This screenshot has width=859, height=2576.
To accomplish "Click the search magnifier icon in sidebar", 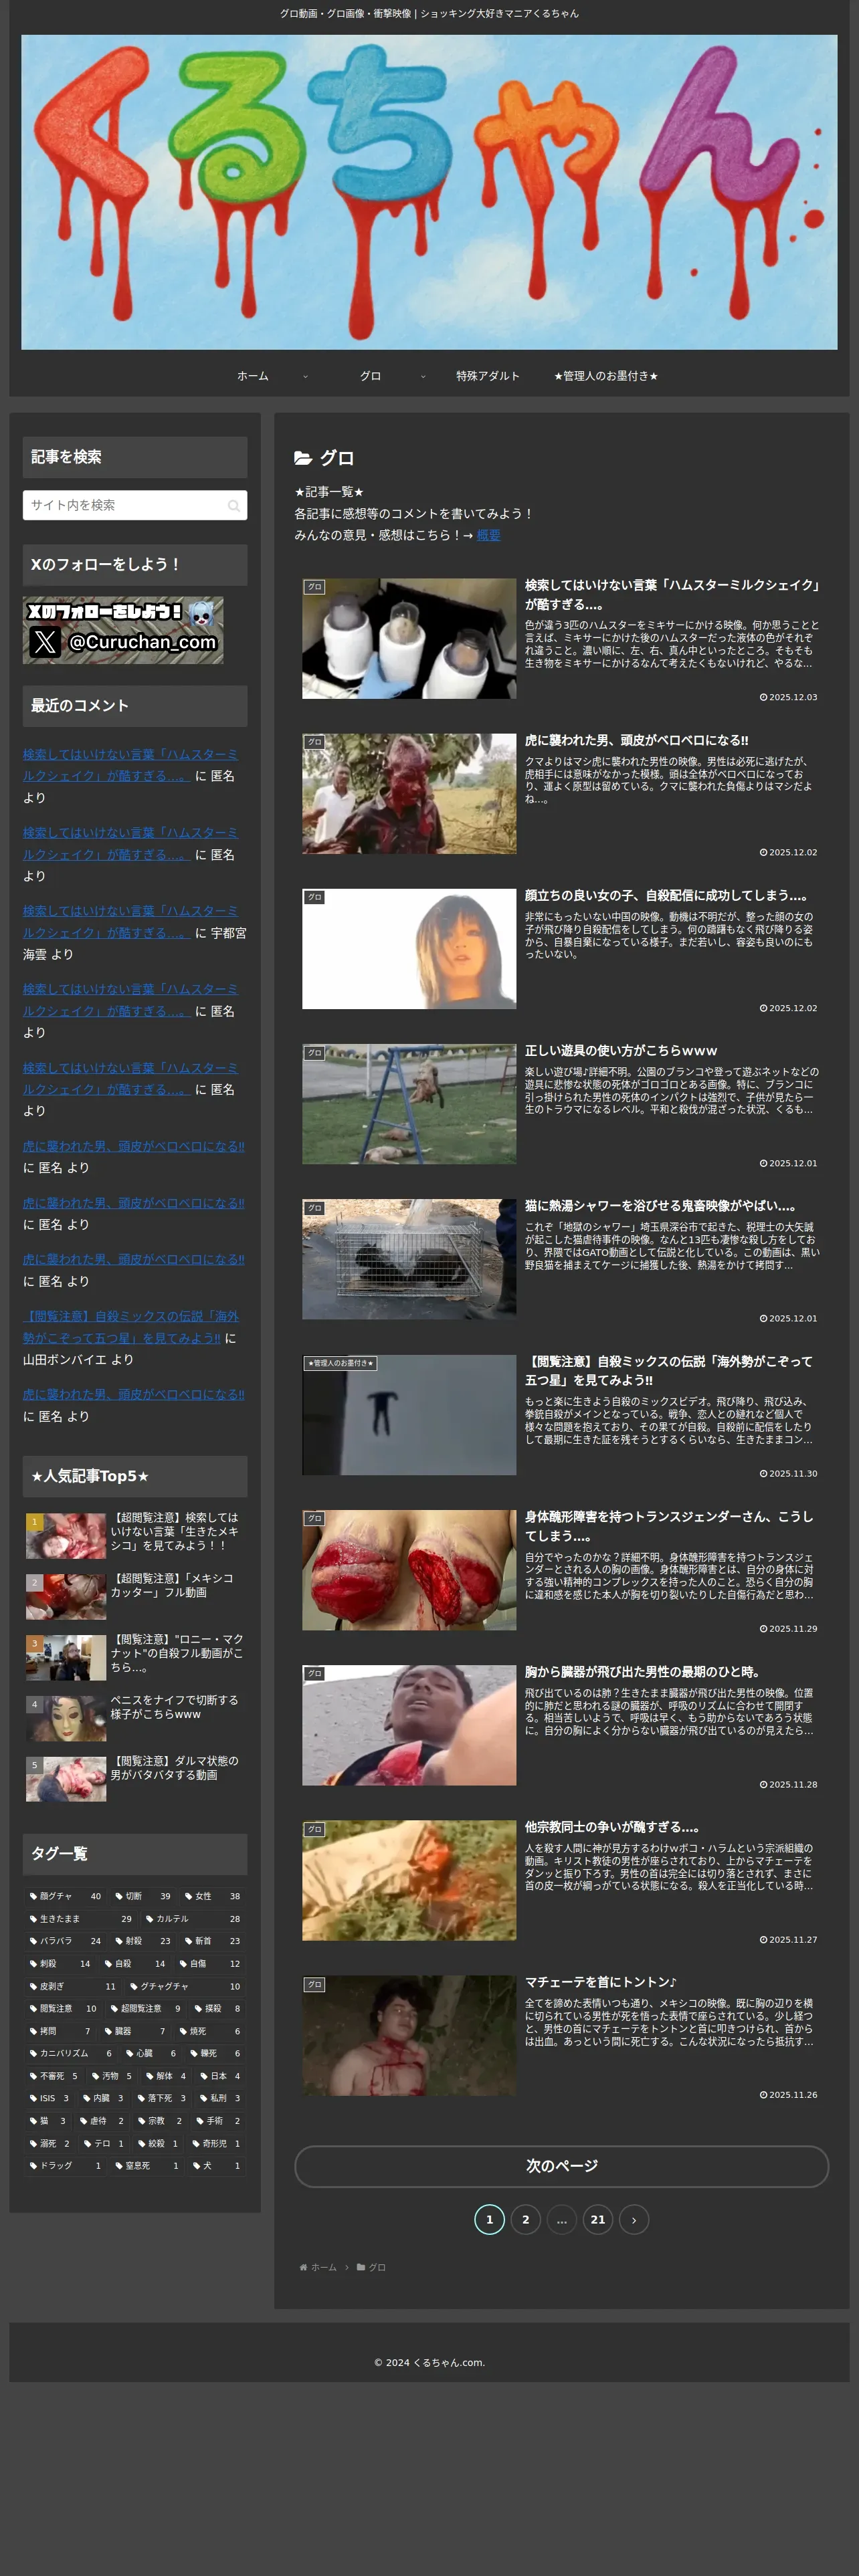I will (234, 505).
